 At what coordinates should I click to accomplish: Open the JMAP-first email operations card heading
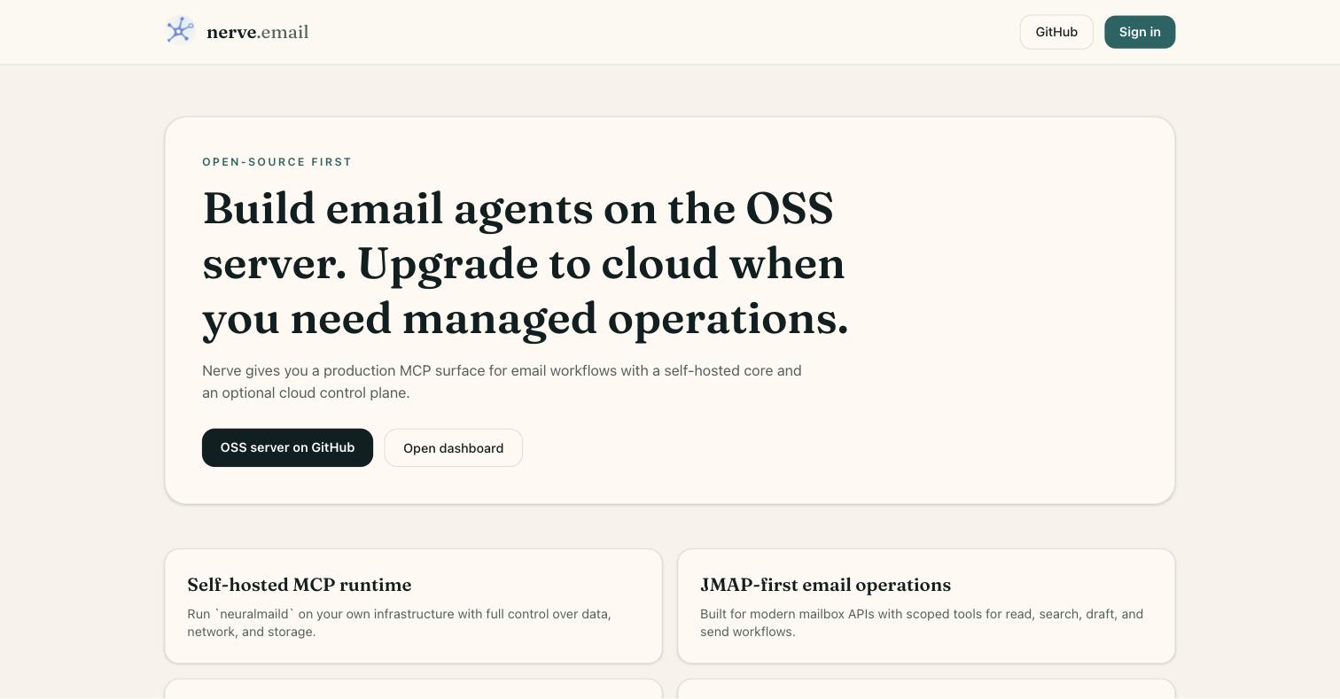[825, 585]
